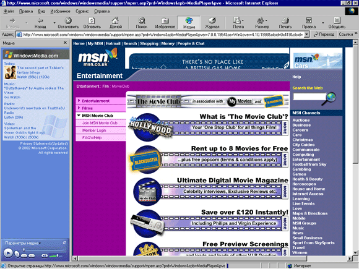
Task: Click the Назад (Back) toolbar arrow
Action: pyautogui.click(x=40, y=21)
